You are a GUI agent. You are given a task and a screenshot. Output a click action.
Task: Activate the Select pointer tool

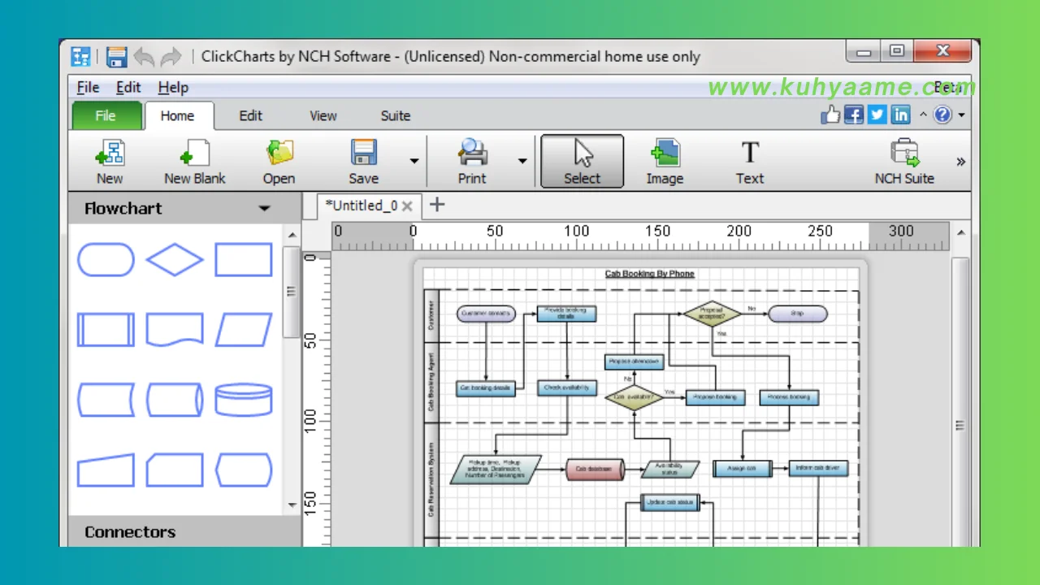[x=582, y=162]
